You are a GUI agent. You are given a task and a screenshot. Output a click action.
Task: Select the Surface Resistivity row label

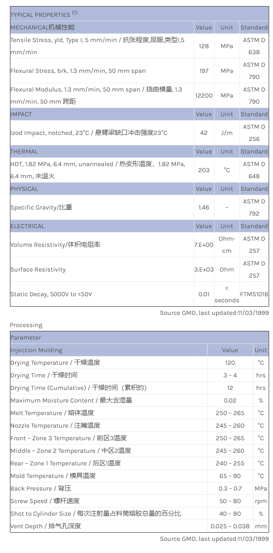pos(38,269)
